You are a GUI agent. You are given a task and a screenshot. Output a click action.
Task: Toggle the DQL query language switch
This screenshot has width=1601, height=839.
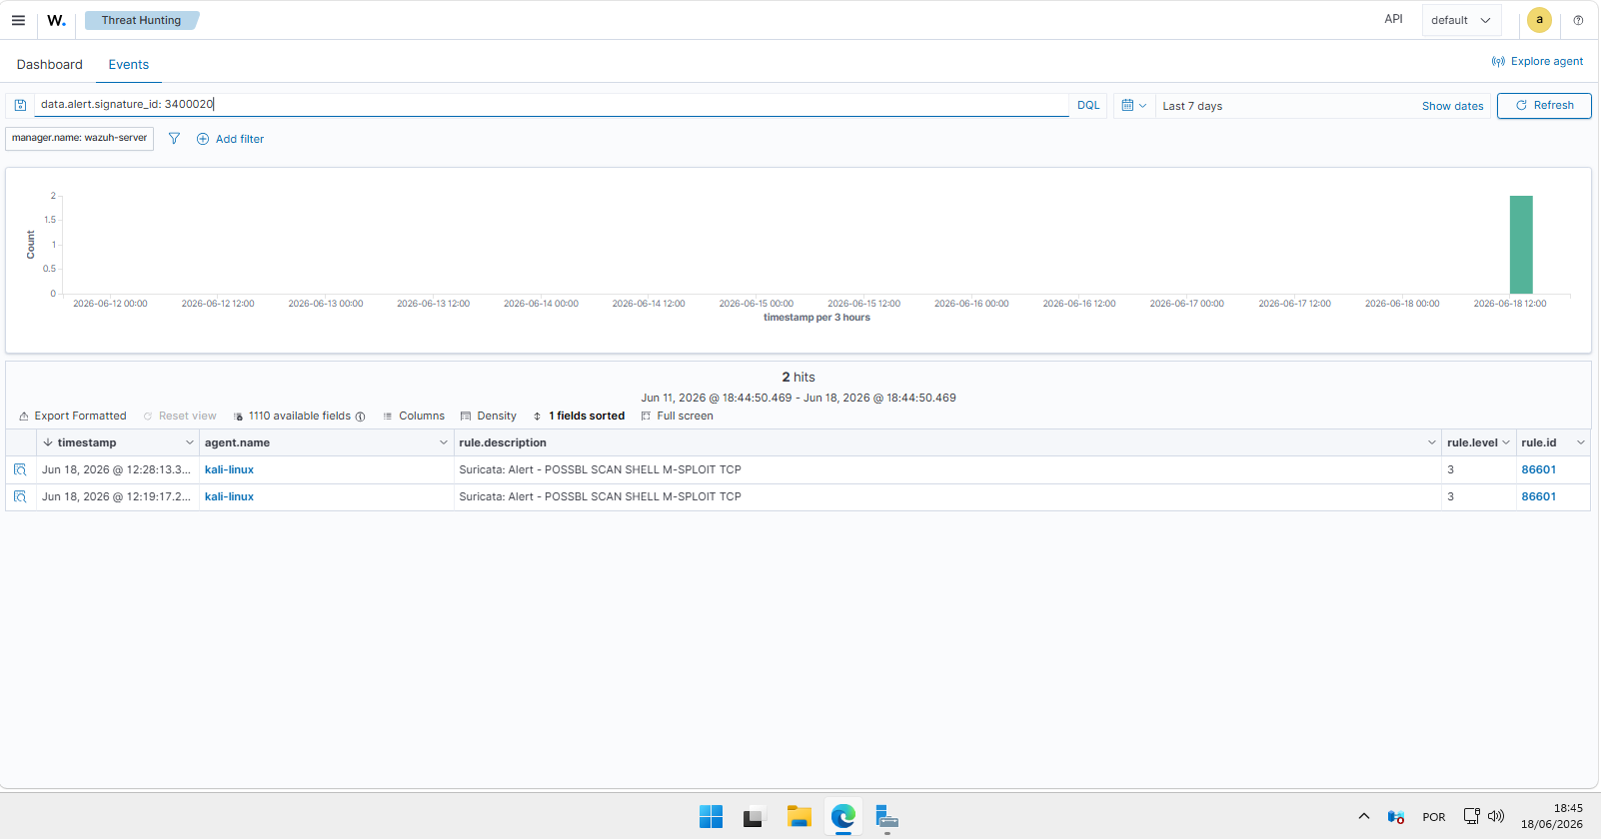(x=1088, y=105)
